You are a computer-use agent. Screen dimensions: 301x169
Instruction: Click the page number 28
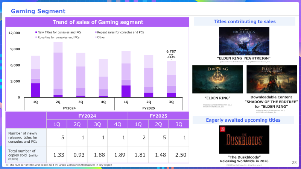point(294,163)
